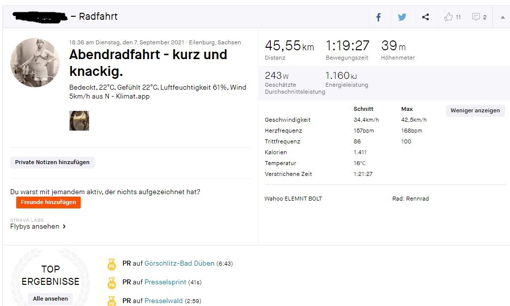This screenshot has height=306, width=510.
Task: Click the Weniger anzeigen button
Action: click(x=475, y=110)
